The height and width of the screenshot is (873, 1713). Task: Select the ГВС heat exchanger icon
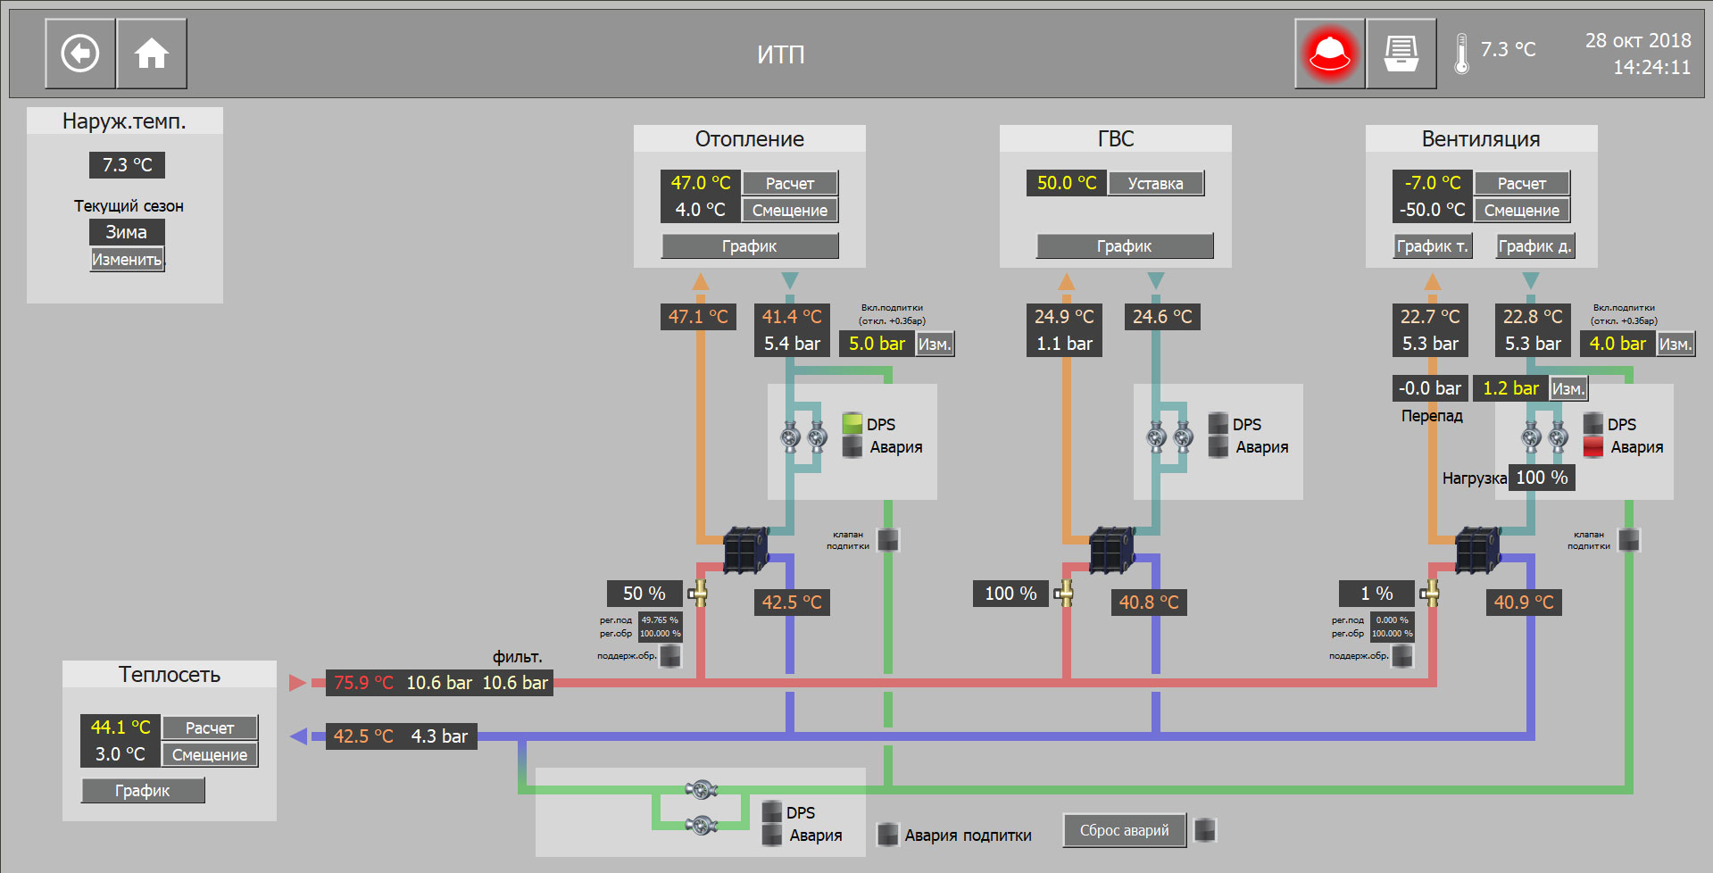[1111, 550]
